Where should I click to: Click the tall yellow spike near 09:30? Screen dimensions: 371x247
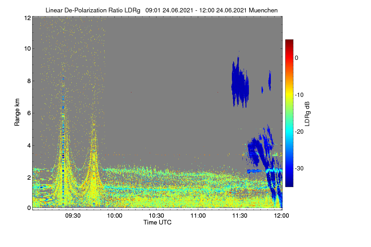pyautogui.click(x=63, y=142)
